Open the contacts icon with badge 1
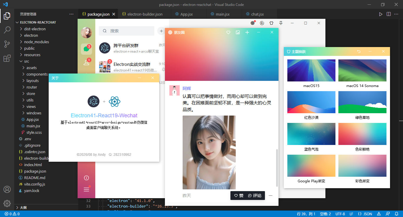The width and height of the screenshot is (403, 217). pyautogui.click(x=86, y=62)
